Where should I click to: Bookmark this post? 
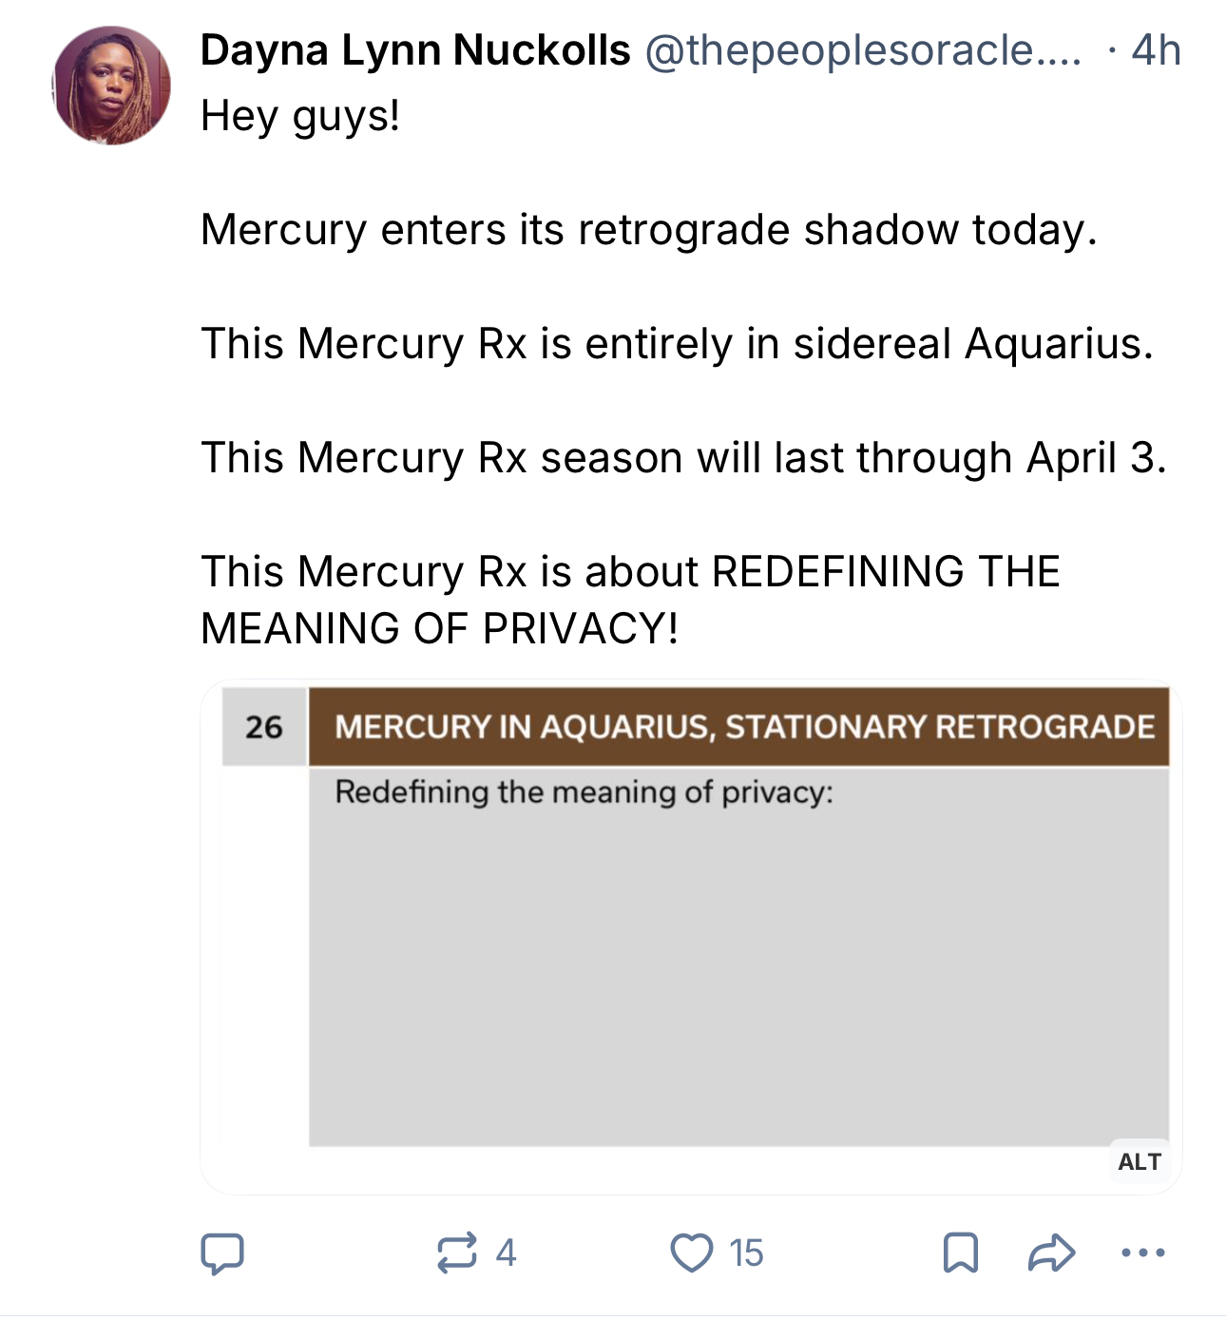coord(960,1253)
